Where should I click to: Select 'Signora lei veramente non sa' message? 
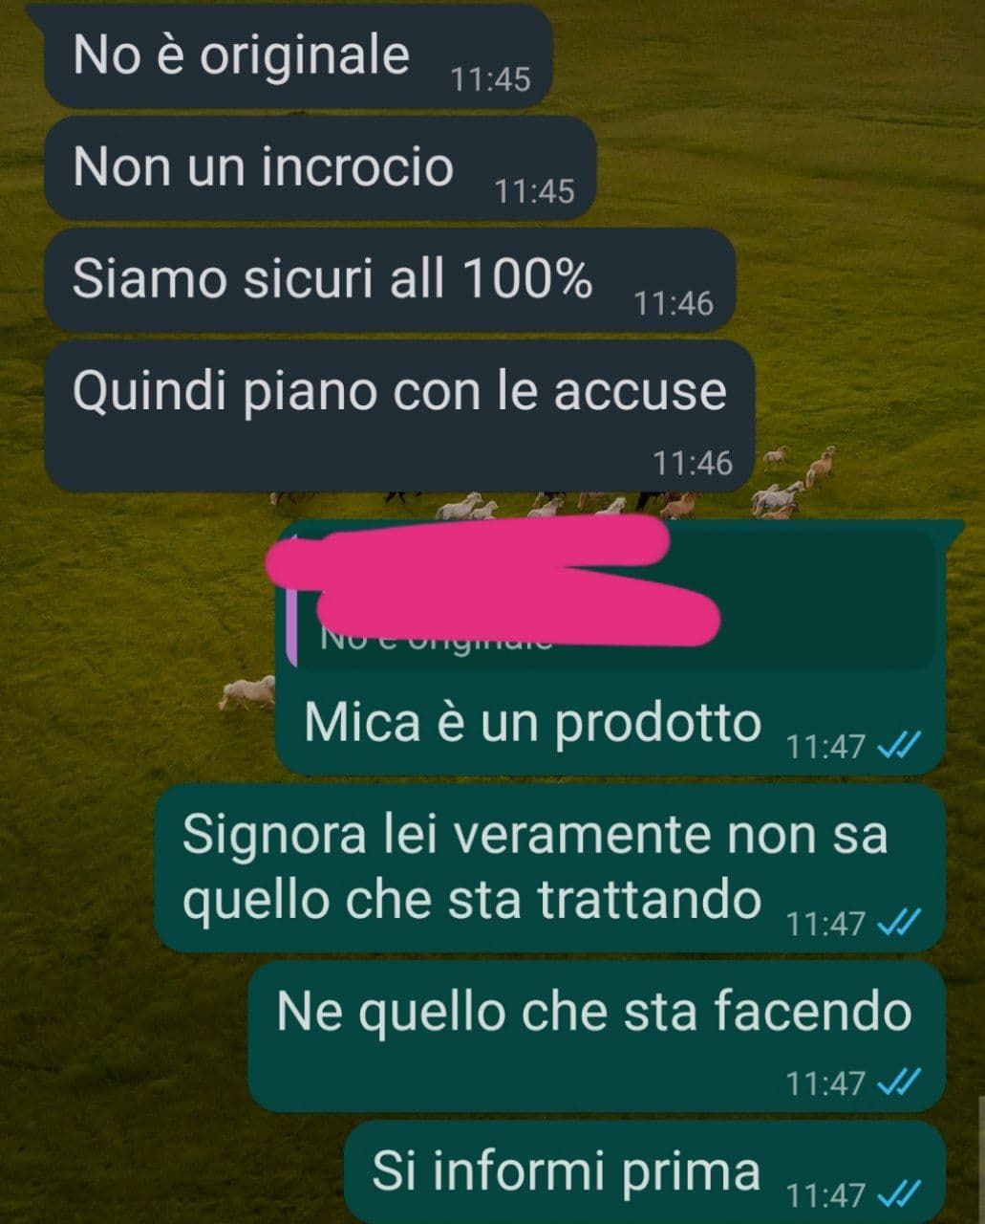pos(549,868)
